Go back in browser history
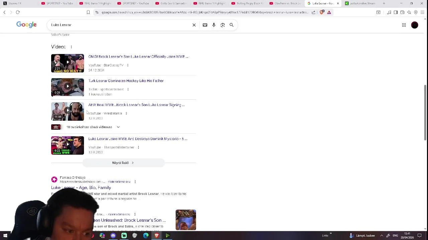Viewport: 428px width, 240px height. click(x=4, y=12)
